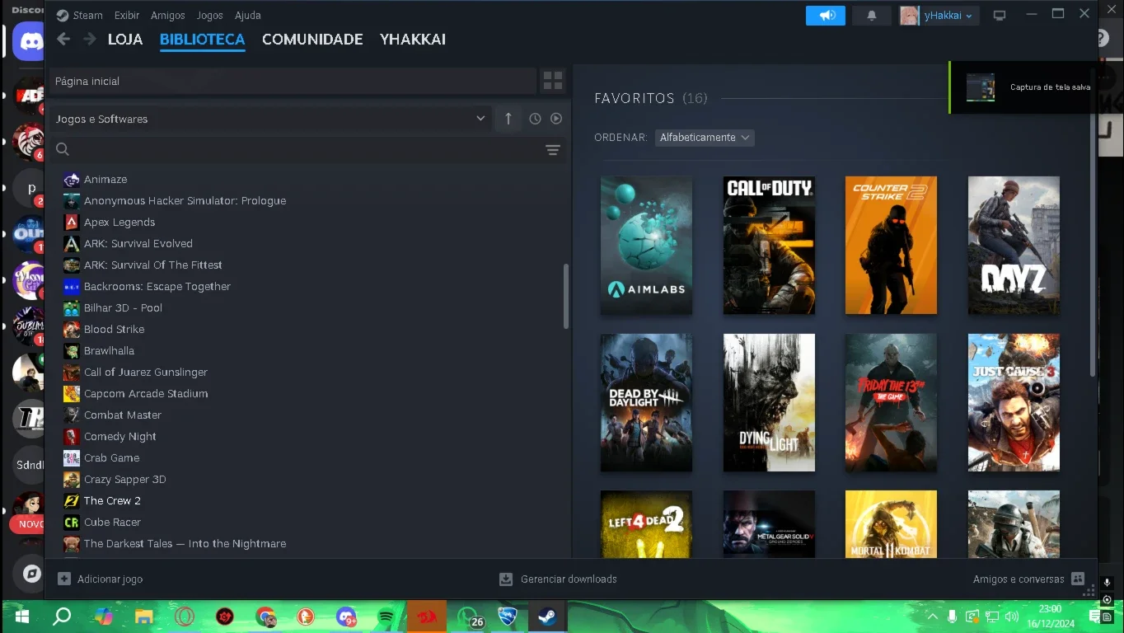
Task: Filter by recent activity clock icon
Action: pos(535,119)
